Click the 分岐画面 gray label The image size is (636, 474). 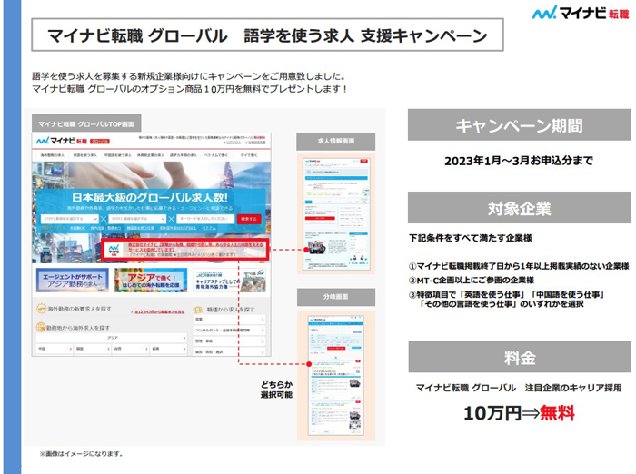pyautogui.click(x=336, y=297)
